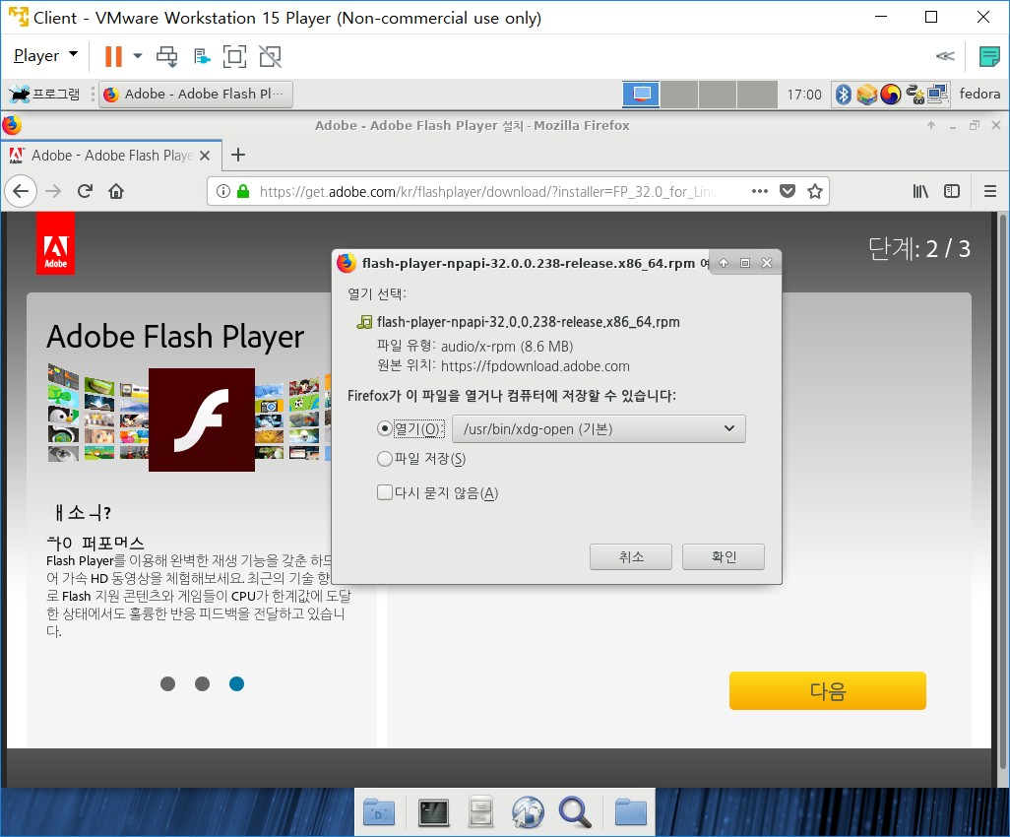Select the Adobe Flash taskbar window button
This screenshot has width=1010, height=837.
click(196, 95)
